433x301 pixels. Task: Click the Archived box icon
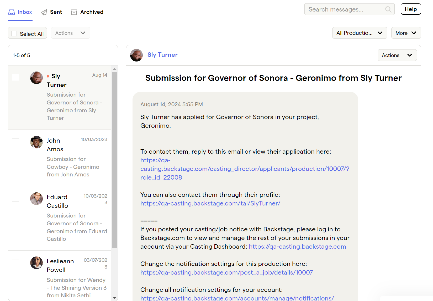tap(74, 12)
